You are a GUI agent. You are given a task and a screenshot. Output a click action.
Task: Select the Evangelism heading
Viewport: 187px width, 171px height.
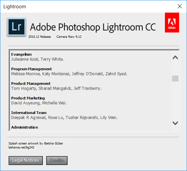point(21,54)
